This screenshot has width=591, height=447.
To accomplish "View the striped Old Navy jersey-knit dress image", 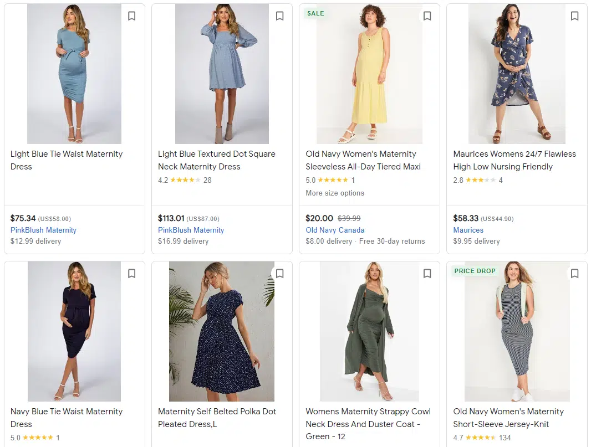I will pos(517,331).
